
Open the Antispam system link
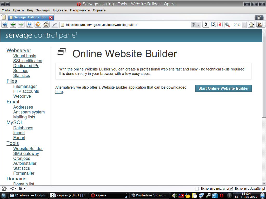point(29,112)
